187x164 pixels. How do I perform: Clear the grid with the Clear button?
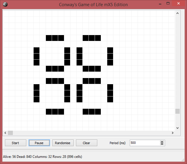[x=86, y=143]
